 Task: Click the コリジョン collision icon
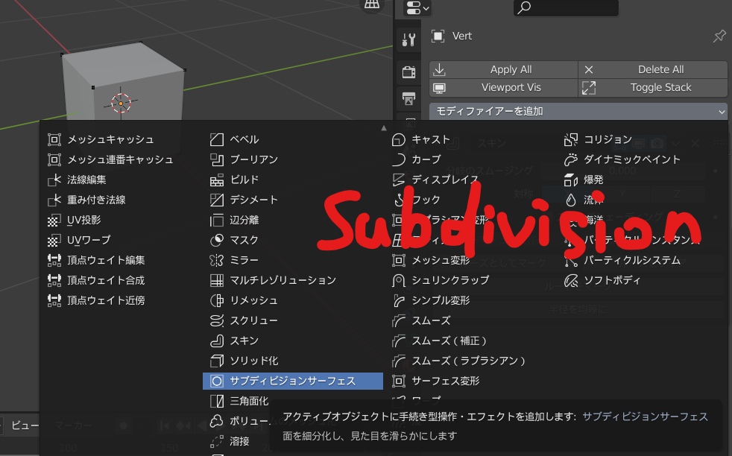pyautogui.click(x=570, y=139)
